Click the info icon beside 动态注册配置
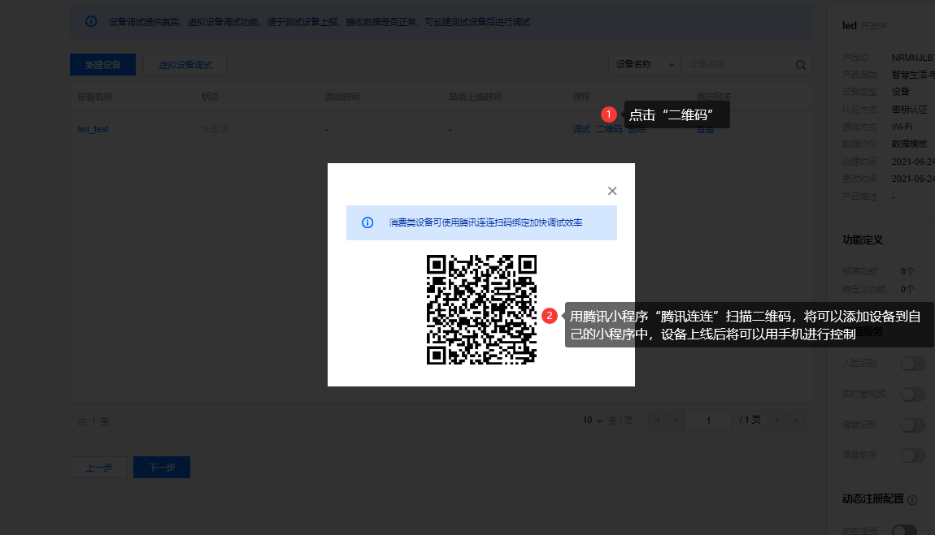 pyautogui.click(x=912, y=500)
